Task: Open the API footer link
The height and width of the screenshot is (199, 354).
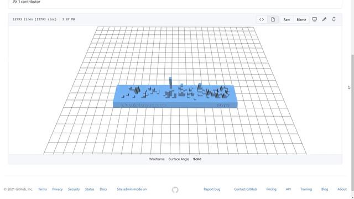Action: pyautogui.click(x=288, y=189)
